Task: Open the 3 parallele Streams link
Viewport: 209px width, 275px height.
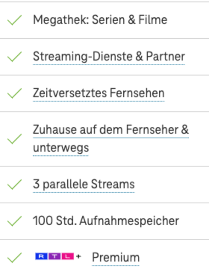Action: [84, 185]
